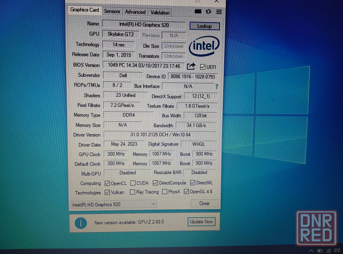Open the Intel(R) HD Graphics 520 GPU dropdown

pyautogui.click(x=114, y=204)
